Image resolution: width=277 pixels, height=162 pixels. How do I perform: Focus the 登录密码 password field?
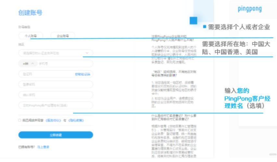point(56,84)
